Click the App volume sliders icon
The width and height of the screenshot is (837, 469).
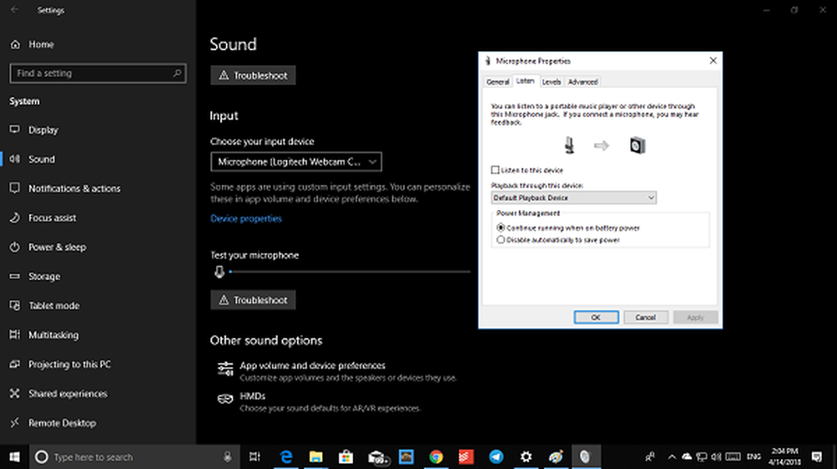225,369
